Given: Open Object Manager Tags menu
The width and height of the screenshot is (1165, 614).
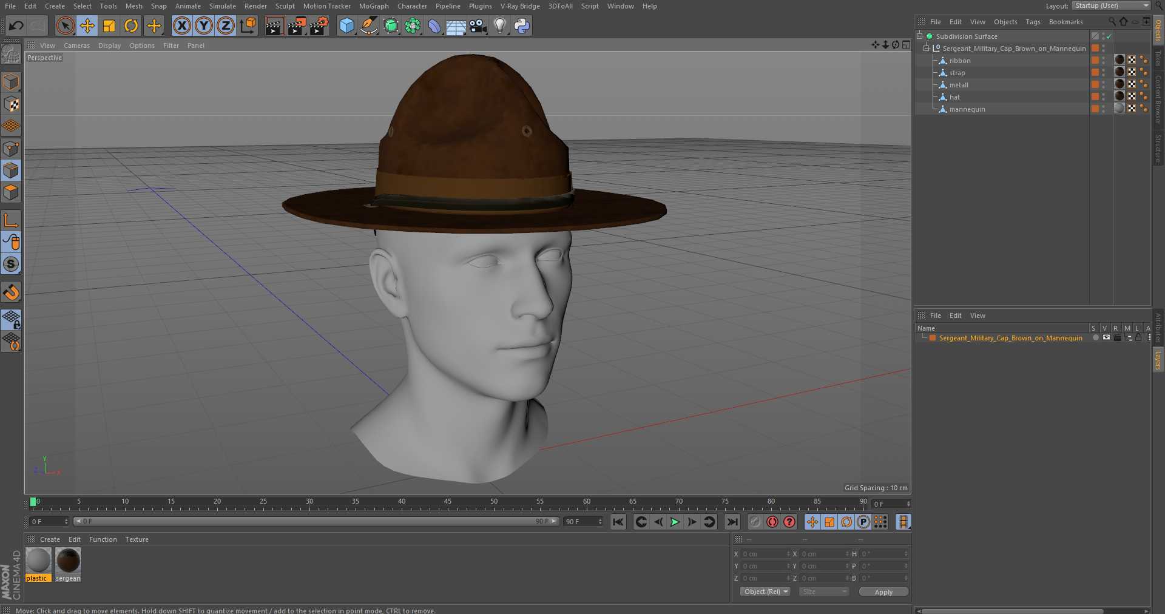Looking at the screenshot, I should click(1033, 22).
